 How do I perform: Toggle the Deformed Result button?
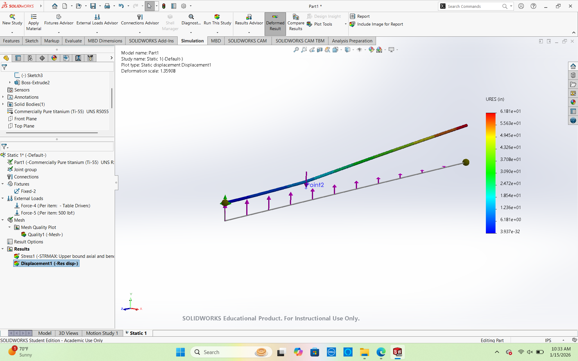tap(275, 23)
